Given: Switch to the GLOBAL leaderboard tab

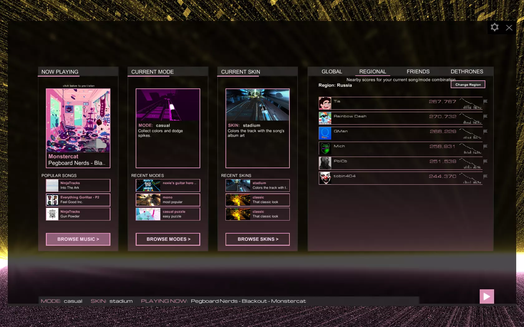Looking at the screenshot, I should coord(332,72).
